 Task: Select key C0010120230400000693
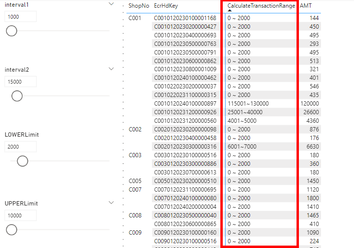[185, 35]
